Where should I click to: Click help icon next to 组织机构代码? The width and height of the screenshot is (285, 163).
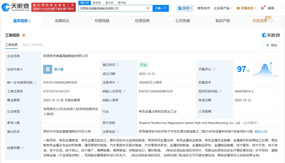click(x=220, y=91)
